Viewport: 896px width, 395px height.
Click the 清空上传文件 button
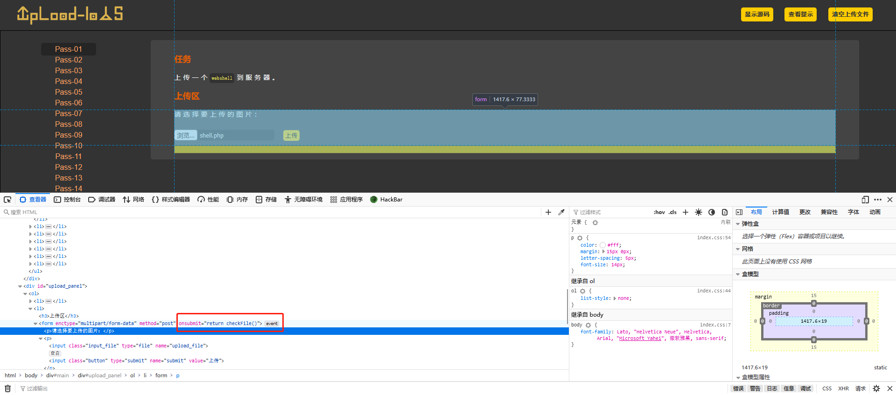(850, 14)
